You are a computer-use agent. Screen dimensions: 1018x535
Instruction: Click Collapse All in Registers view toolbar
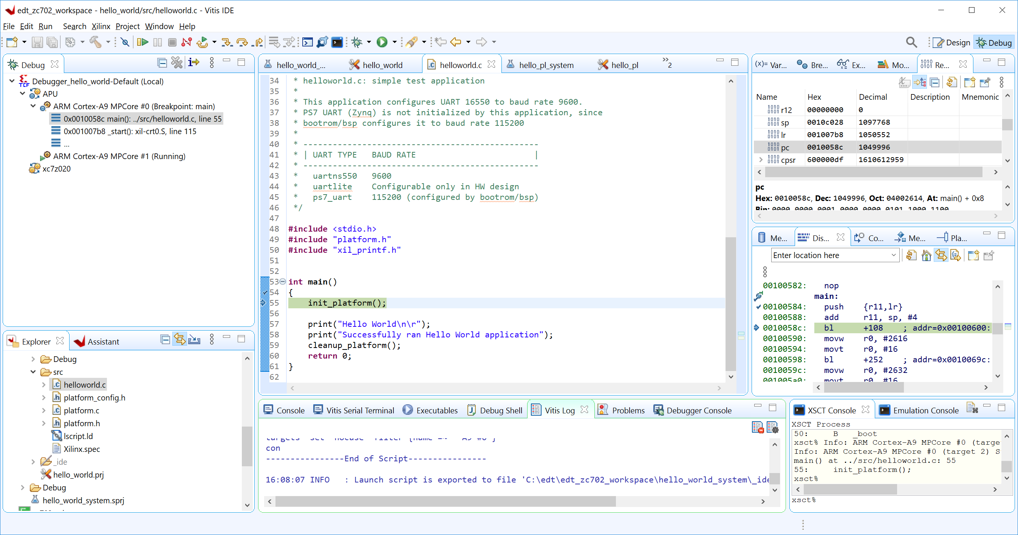[x=935, y=82]
